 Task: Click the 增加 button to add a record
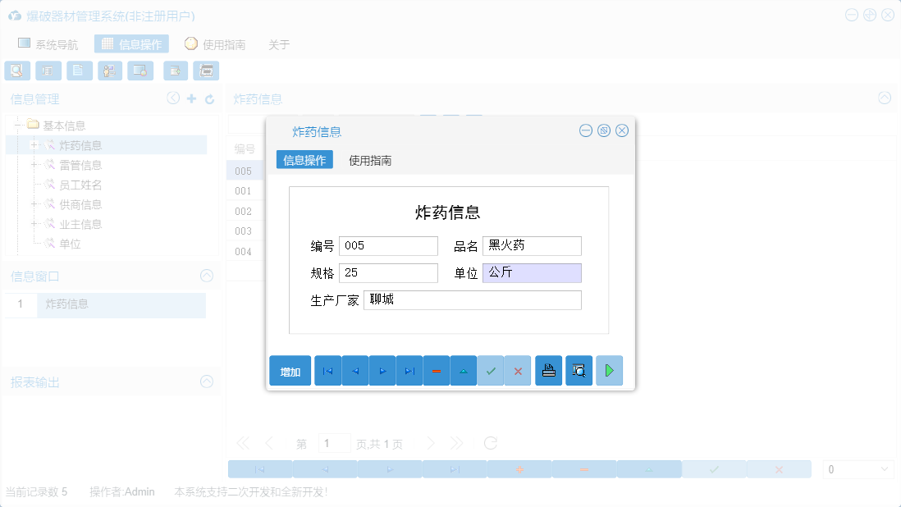[290, 370]
